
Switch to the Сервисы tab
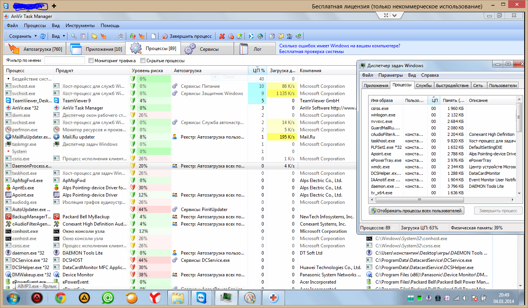[208, 49]
